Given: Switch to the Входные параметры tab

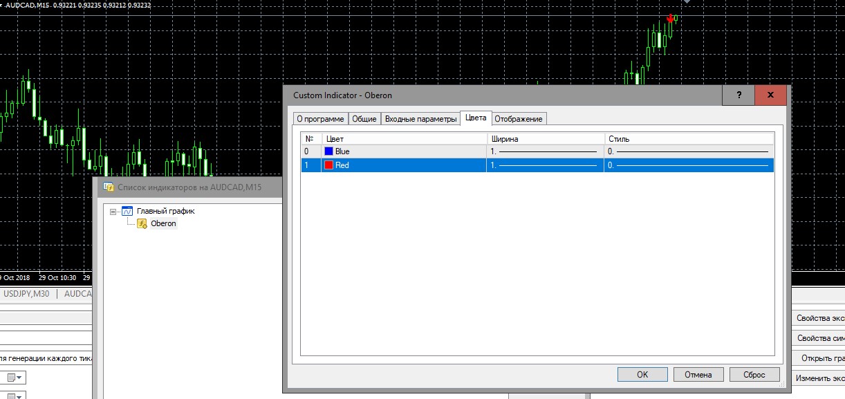Looking at the screenshot, I should 420,119.
